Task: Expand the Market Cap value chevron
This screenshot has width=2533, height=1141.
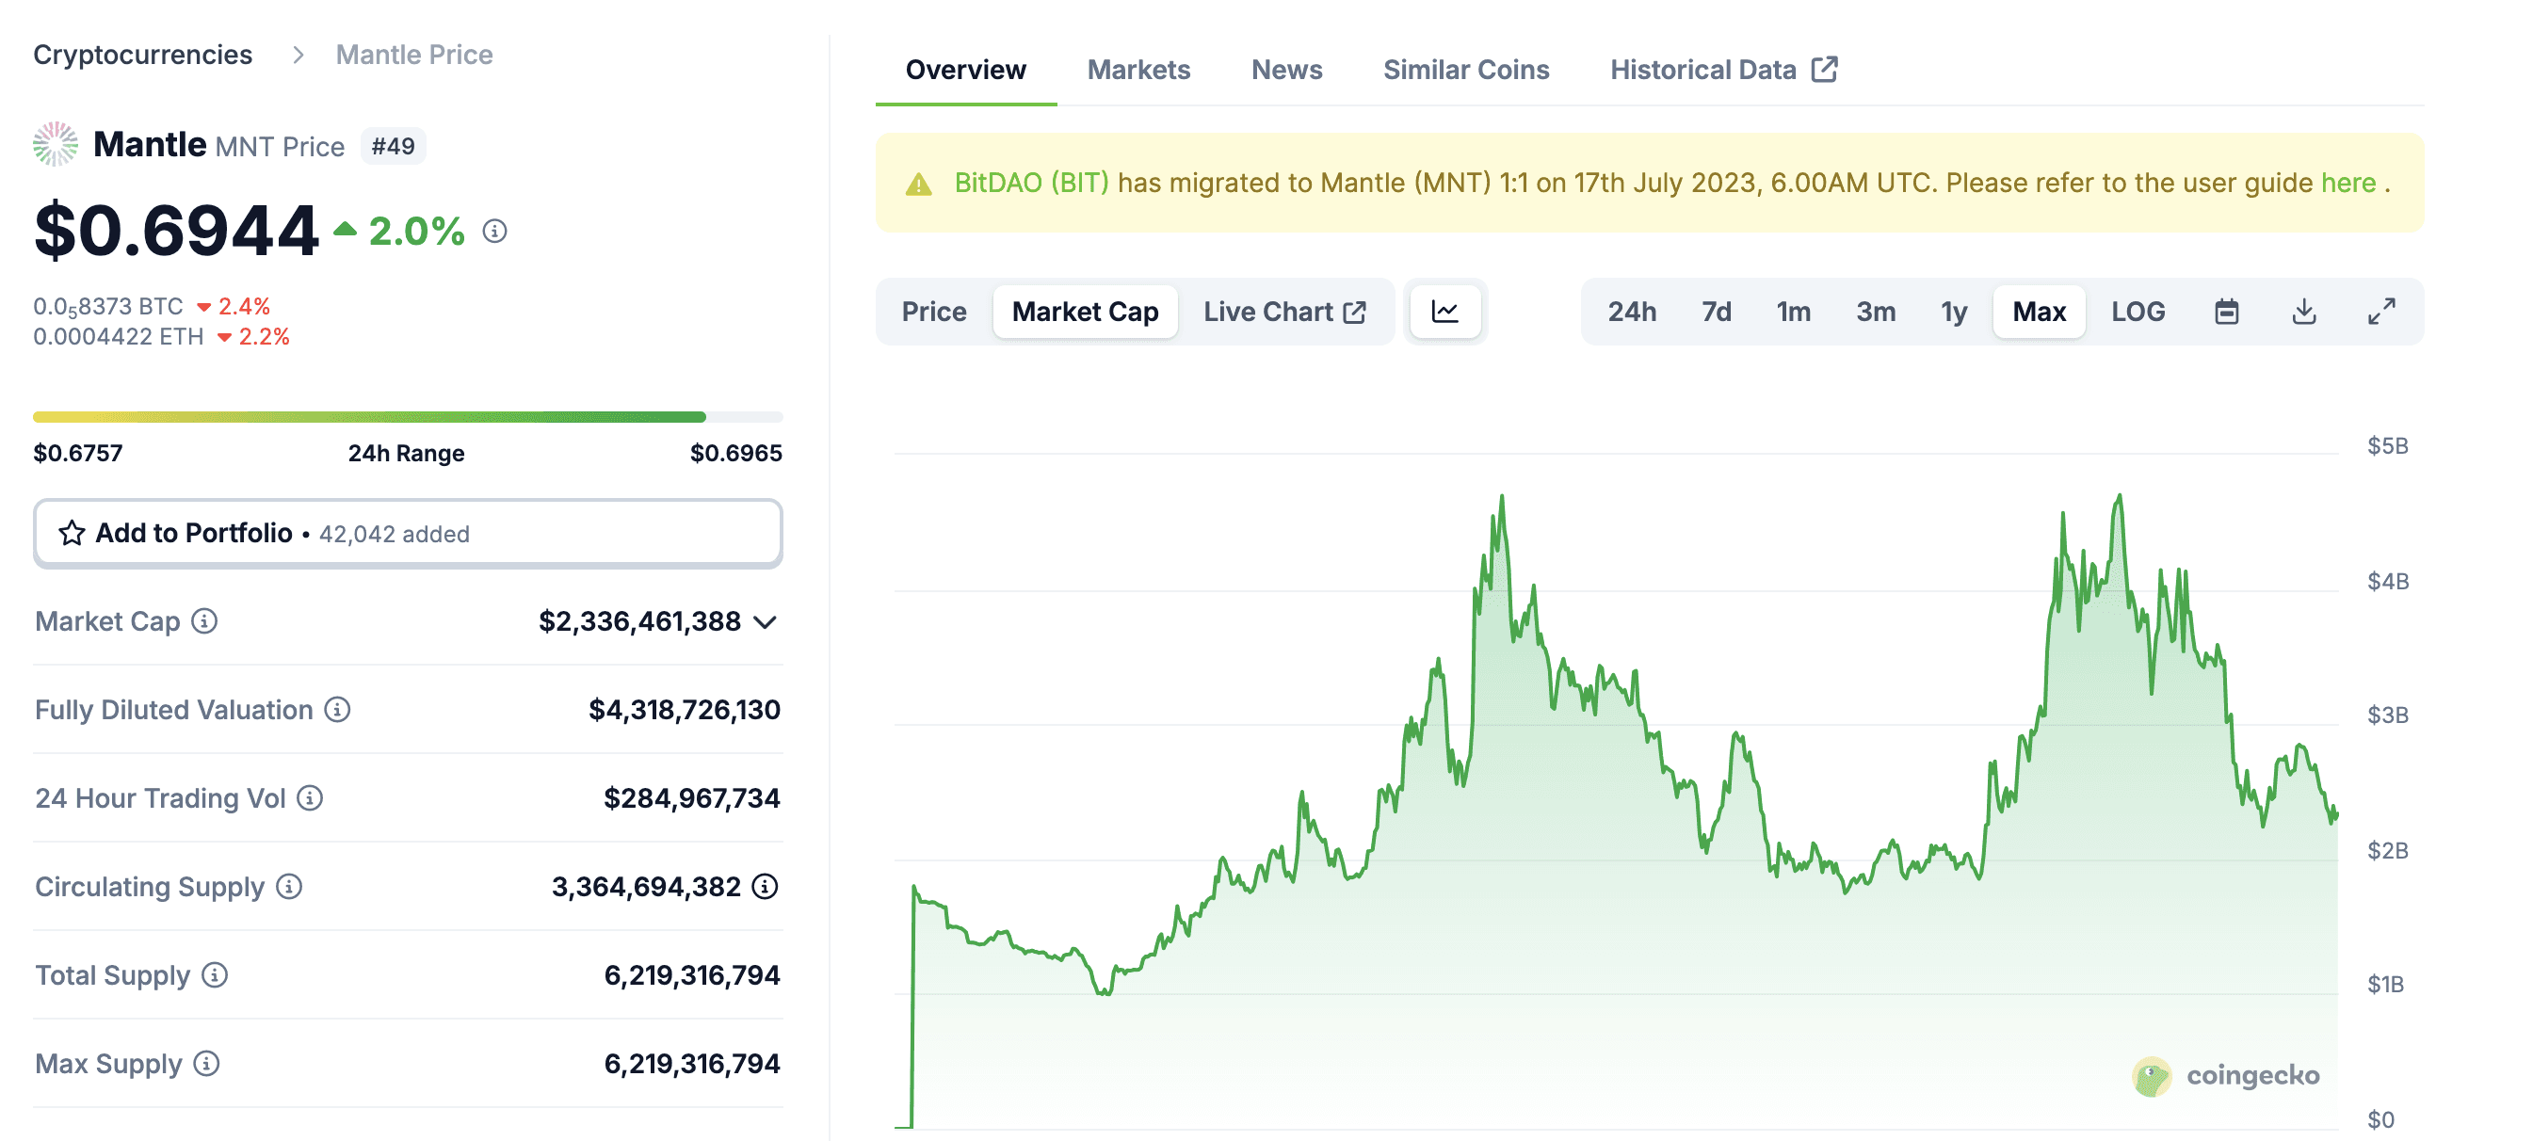Action: 765,622
